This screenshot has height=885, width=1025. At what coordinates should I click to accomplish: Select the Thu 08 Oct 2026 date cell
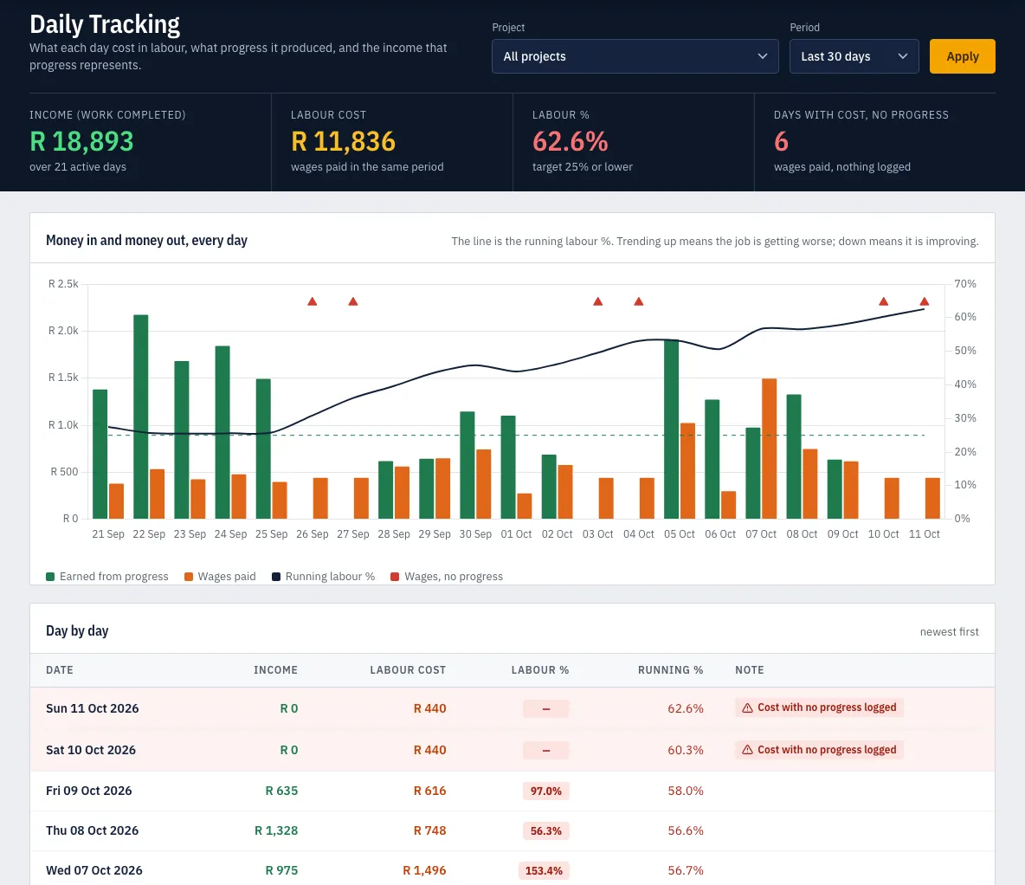(92, 830)
